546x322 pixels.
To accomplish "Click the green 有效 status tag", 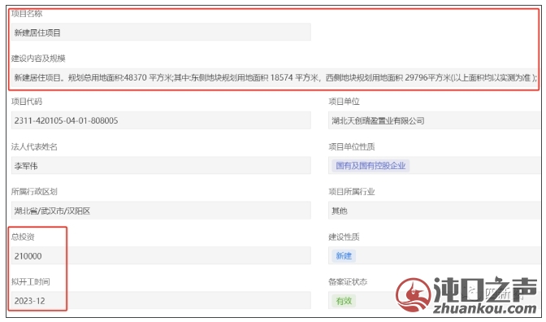I will point(344,300).
